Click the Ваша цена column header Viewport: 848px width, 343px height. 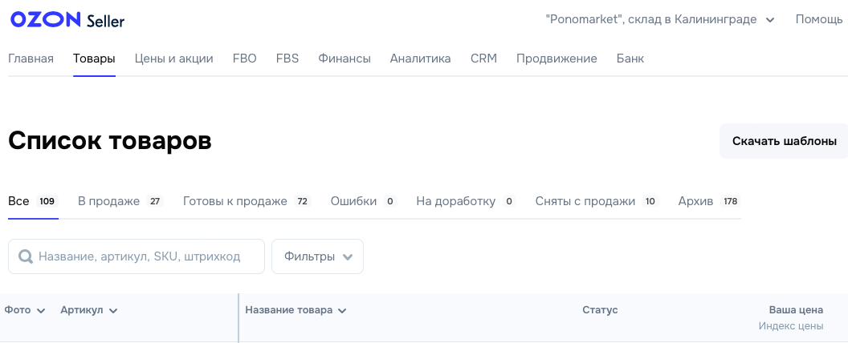796,310
